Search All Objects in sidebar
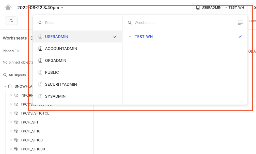256x154 pixels. tap(17, 75)
